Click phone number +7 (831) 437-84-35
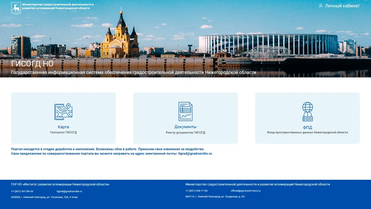 pyautogui.click(x=22, y=191)
